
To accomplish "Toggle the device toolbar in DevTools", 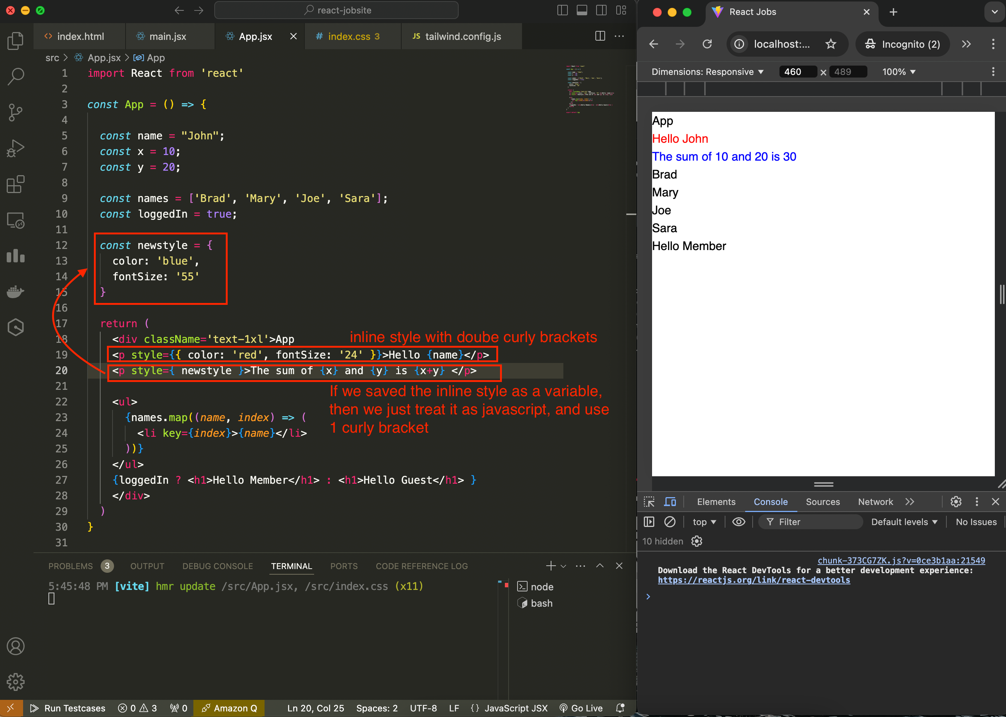I will click(670, 502).
